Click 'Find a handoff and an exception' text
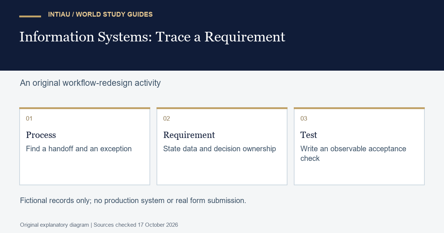Viewport: 444px width, 233px height. click(x=79, y=149)
